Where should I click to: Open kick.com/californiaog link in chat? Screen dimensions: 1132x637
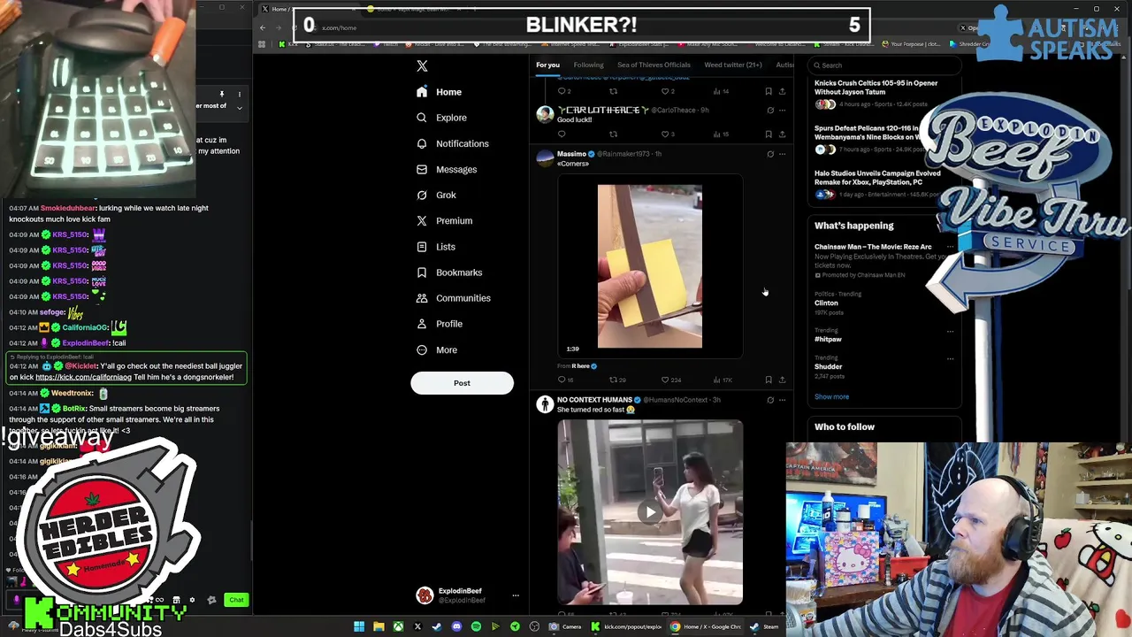pyautogui.click(x=83, y=378)
